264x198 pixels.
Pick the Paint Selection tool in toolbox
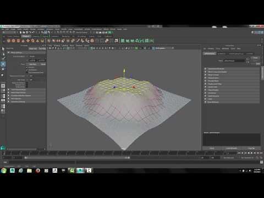click(x=3, y=59)
